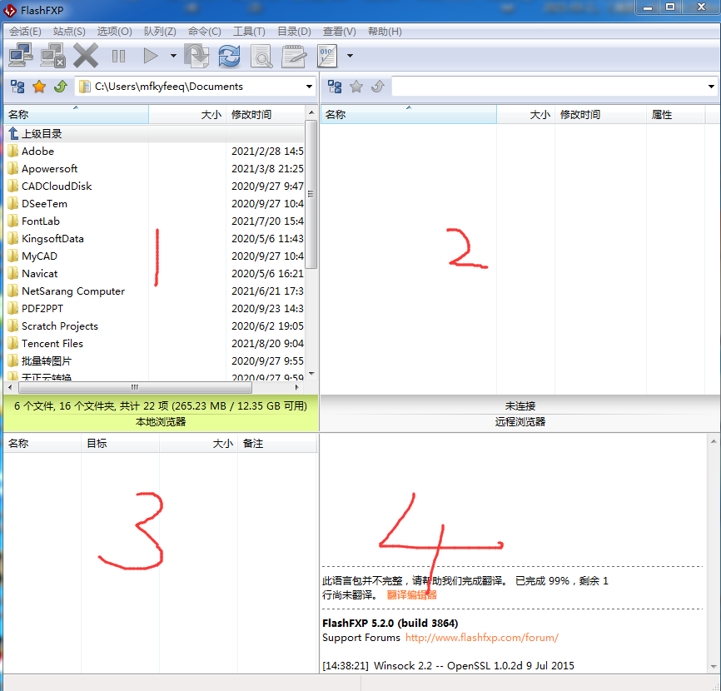Open the 翻译编辑器 link
Image resolution: width=721 pixels, height=691 pixels.
[411, 595]
